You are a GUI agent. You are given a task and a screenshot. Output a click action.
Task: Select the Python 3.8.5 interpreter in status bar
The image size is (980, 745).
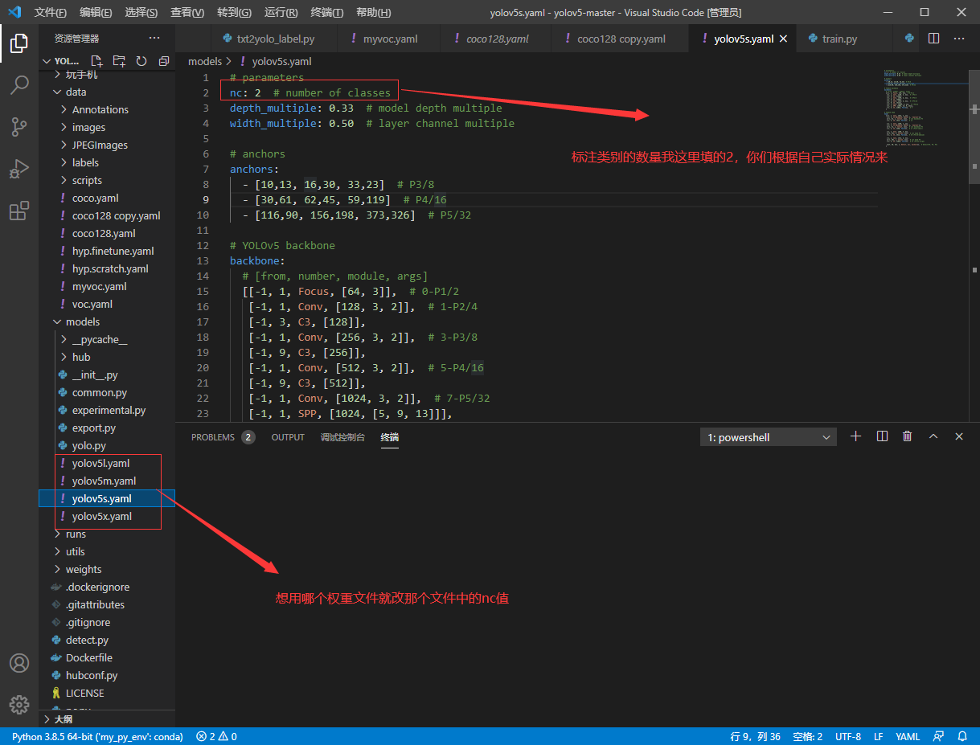[x=97, y=736]
